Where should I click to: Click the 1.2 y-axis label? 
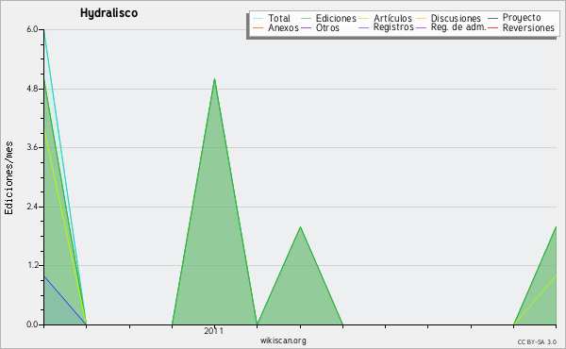coord(32,265)
